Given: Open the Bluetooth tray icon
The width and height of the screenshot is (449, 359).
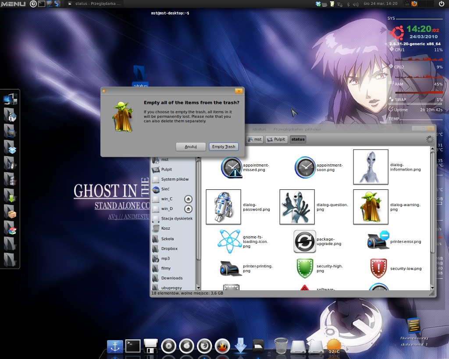Looking at the screenshot, I should pyautogui.click(x=348, y=4).
